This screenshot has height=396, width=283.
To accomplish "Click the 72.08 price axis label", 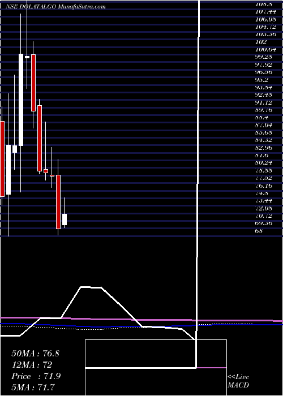I will (x=264, y=208).
